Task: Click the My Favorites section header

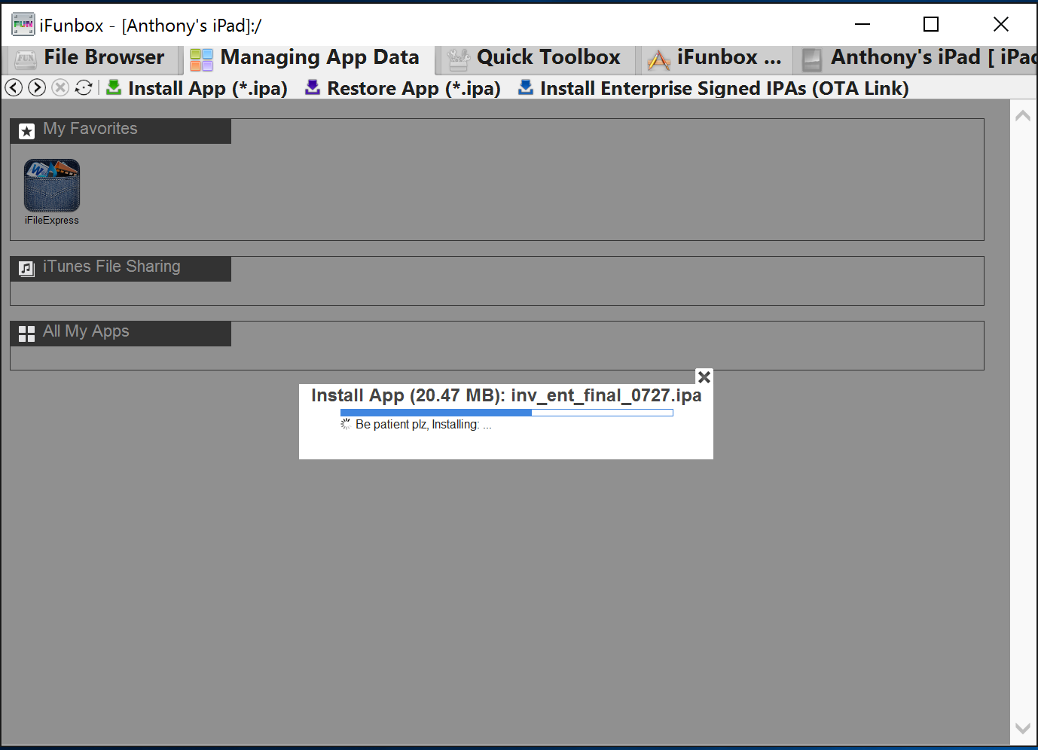Action: point(121,131)
